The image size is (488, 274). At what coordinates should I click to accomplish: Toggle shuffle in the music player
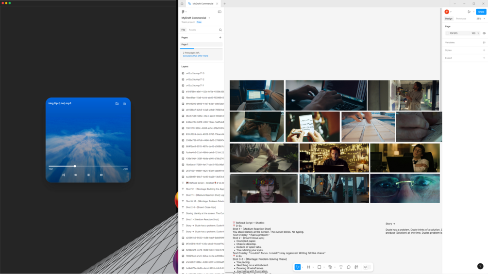(63, 175)
